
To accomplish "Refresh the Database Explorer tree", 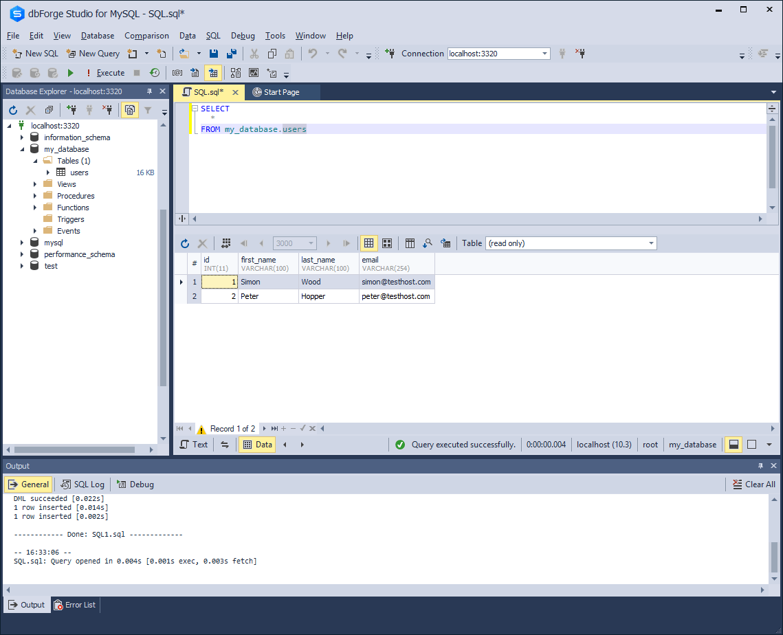I will (x=12, y=109).
